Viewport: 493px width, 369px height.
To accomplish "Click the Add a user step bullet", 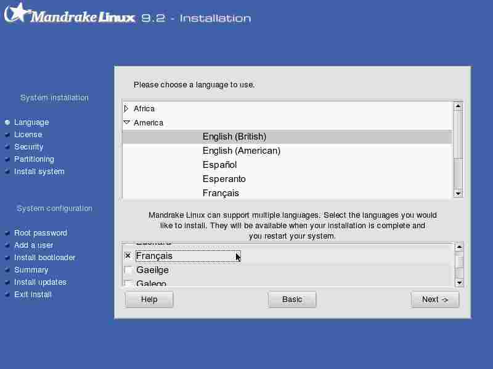I will pos(7,245).
